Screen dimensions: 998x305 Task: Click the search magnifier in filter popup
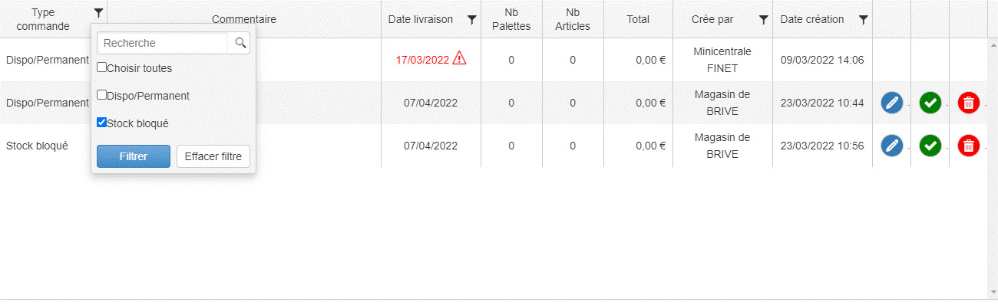point(240,43)
